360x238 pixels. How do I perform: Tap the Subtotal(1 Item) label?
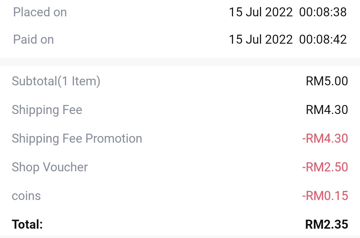click(56, 81)
